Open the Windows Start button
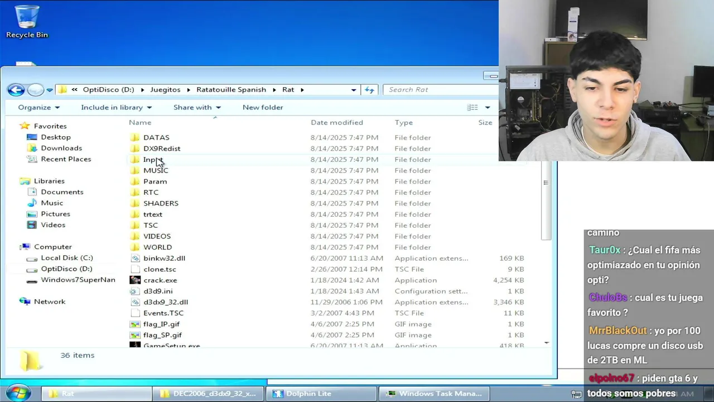The image size is (714, 402). (18, 393)
